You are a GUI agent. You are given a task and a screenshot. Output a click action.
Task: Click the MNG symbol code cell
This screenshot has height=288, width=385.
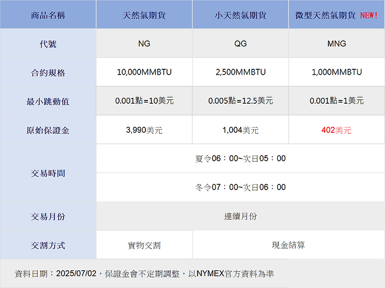pos(337,44)
